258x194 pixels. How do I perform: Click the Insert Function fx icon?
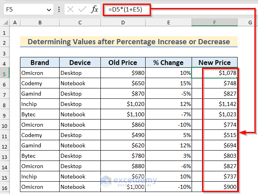(x=94, y=9)
